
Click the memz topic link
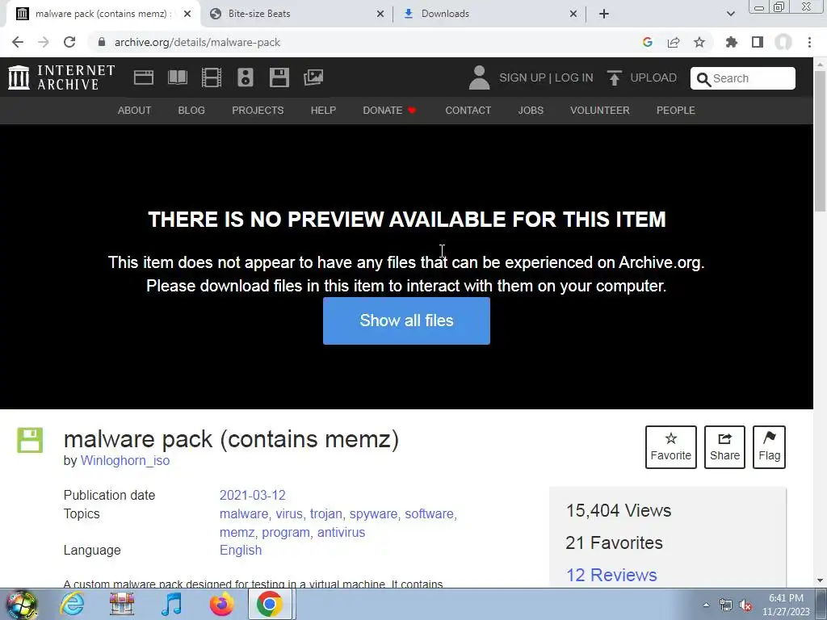tap(237, 532)
